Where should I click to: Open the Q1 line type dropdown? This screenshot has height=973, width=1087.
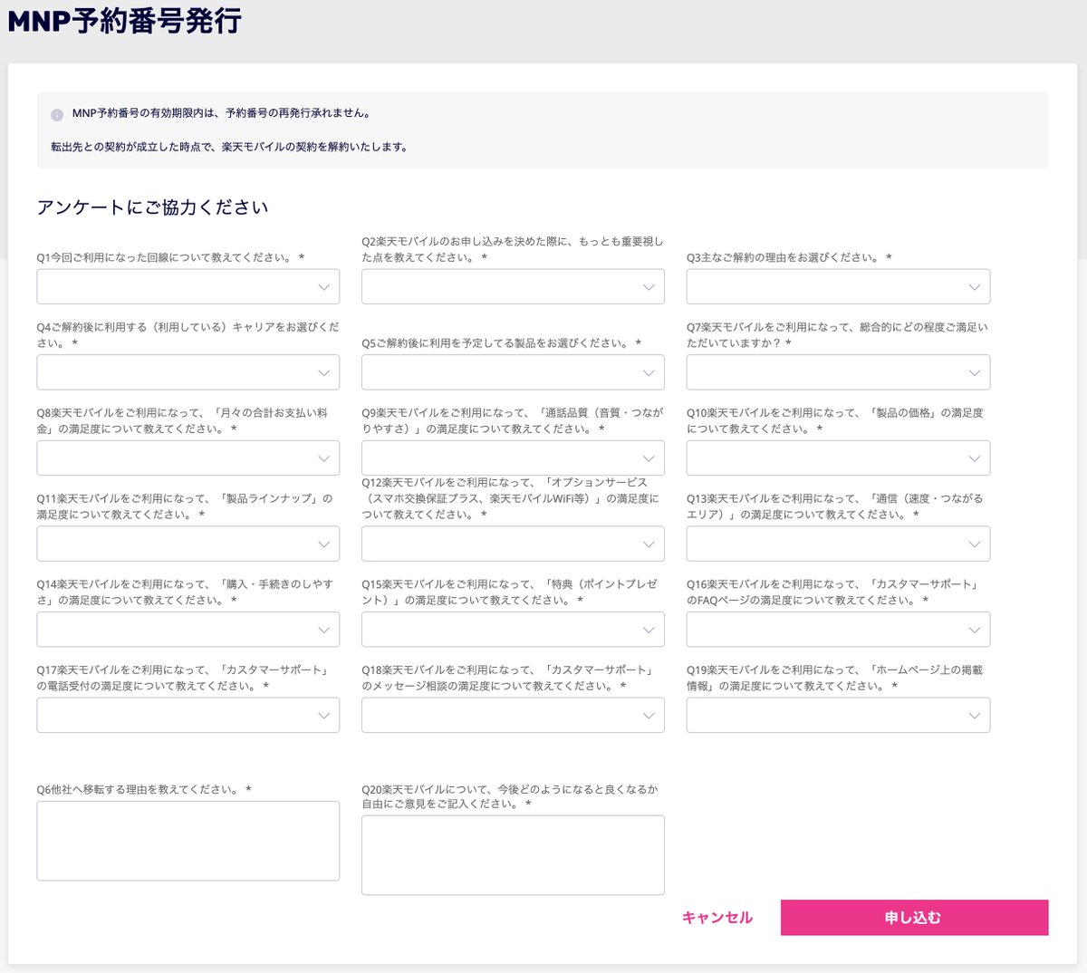tap(188, 287)
